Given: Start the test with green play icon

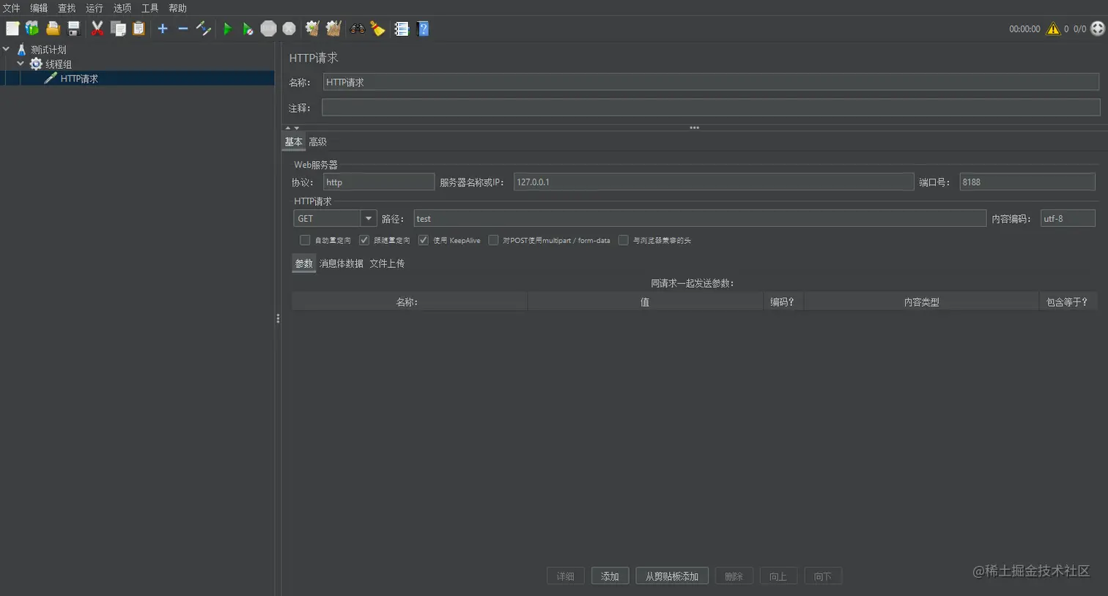Looking at the screenshot, I should [227, 29].
